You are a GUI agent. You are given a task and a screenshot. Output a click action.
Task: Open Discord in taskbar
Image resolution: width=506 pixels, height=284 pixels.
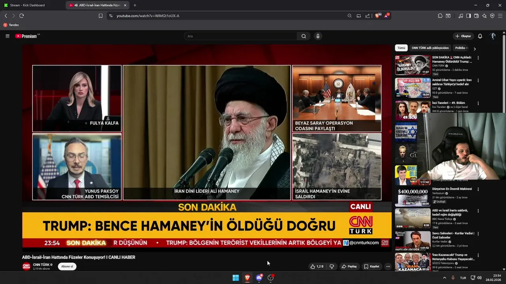pos(259,278)
